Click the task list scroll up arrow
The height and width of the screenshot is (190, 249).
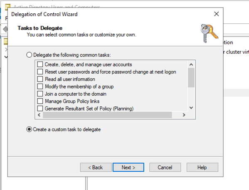click(x=191, y=64)
